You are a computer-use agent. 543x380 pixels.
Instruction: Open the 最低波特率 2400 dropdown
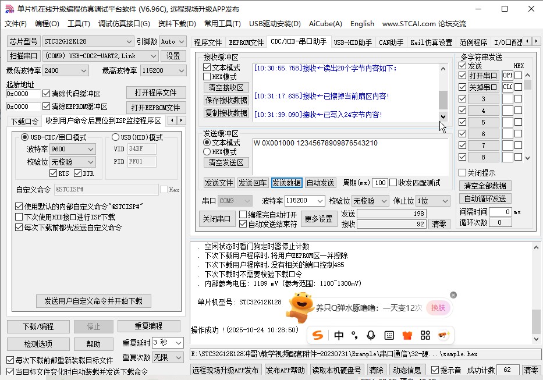tap(64, 70)
